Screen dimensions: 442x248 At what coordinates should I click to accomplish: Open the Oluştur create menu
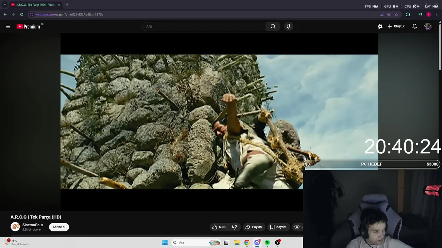[x=396, y=26]
